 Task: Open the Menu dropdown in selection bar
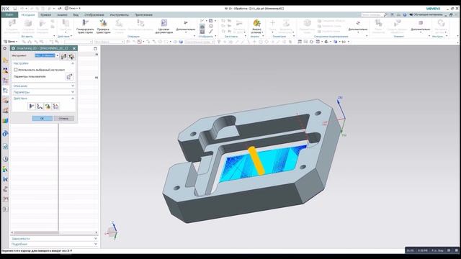click(x=10, y=42)
